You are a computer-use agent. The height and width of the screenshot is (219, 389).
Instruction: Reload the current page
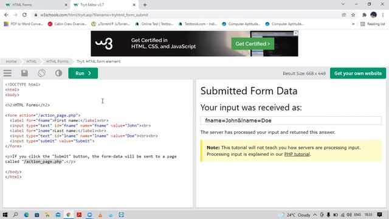tap(24, 15)
